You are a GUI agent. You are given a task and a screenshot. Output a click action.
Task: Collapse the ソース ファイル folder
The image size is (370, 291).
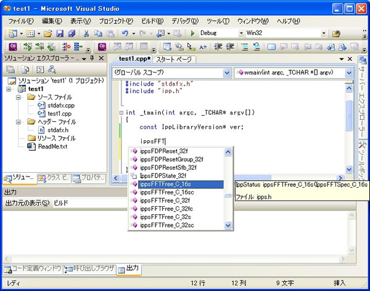pos(18,97)
